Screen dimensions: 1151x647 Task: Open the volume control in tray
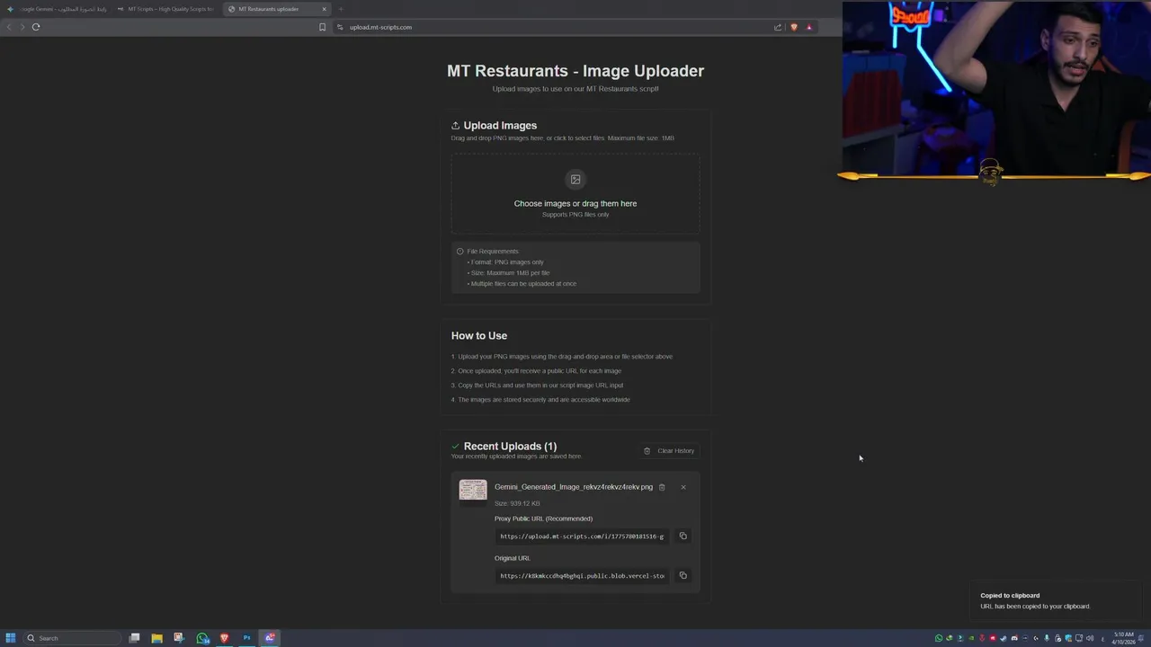(x=1090, y=638)
